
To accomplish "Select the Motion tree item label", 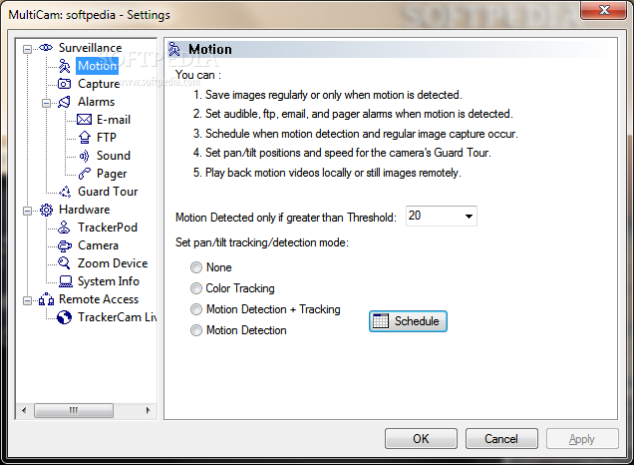I will pyautogui.click(x=97, y=66).
